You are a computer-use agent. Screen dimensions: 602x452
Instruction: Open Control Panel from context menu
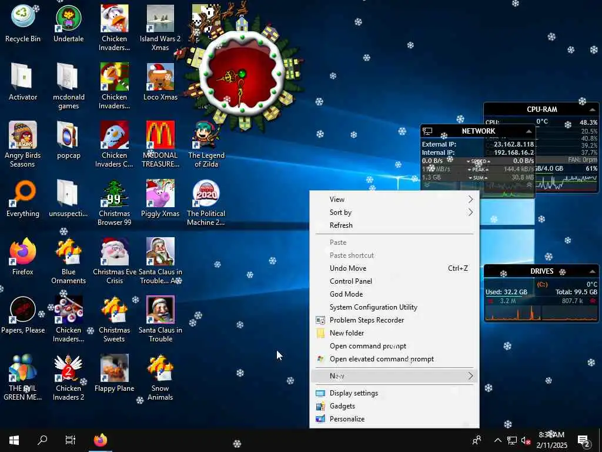(x=394, y=281)
